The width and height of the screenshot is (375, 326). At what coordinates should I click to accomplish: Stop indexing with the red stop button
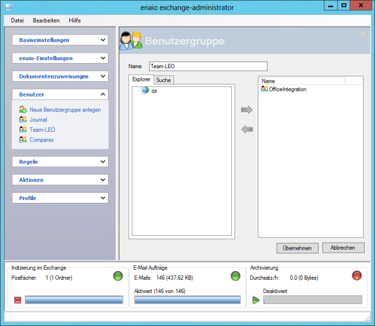coord(17,300)
